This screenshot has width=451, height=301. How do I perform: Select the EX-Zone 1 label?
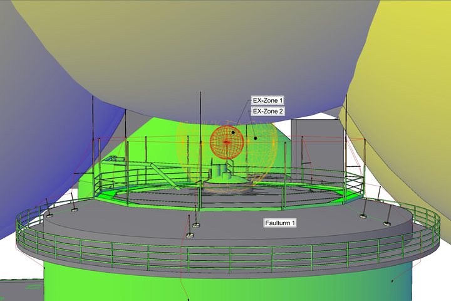point(267,100)
